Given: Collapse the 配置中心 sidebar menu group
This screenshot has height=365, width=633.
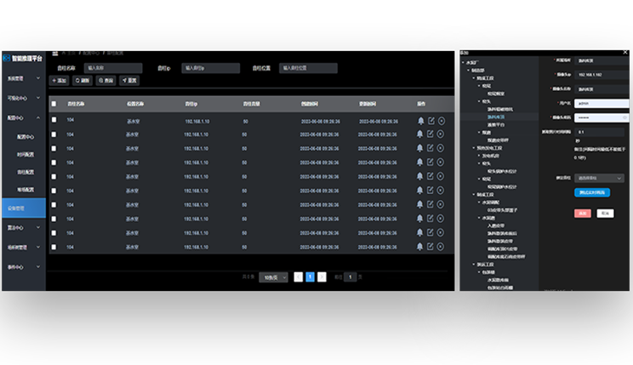Looking at the screenshot, I should point(22,117).
